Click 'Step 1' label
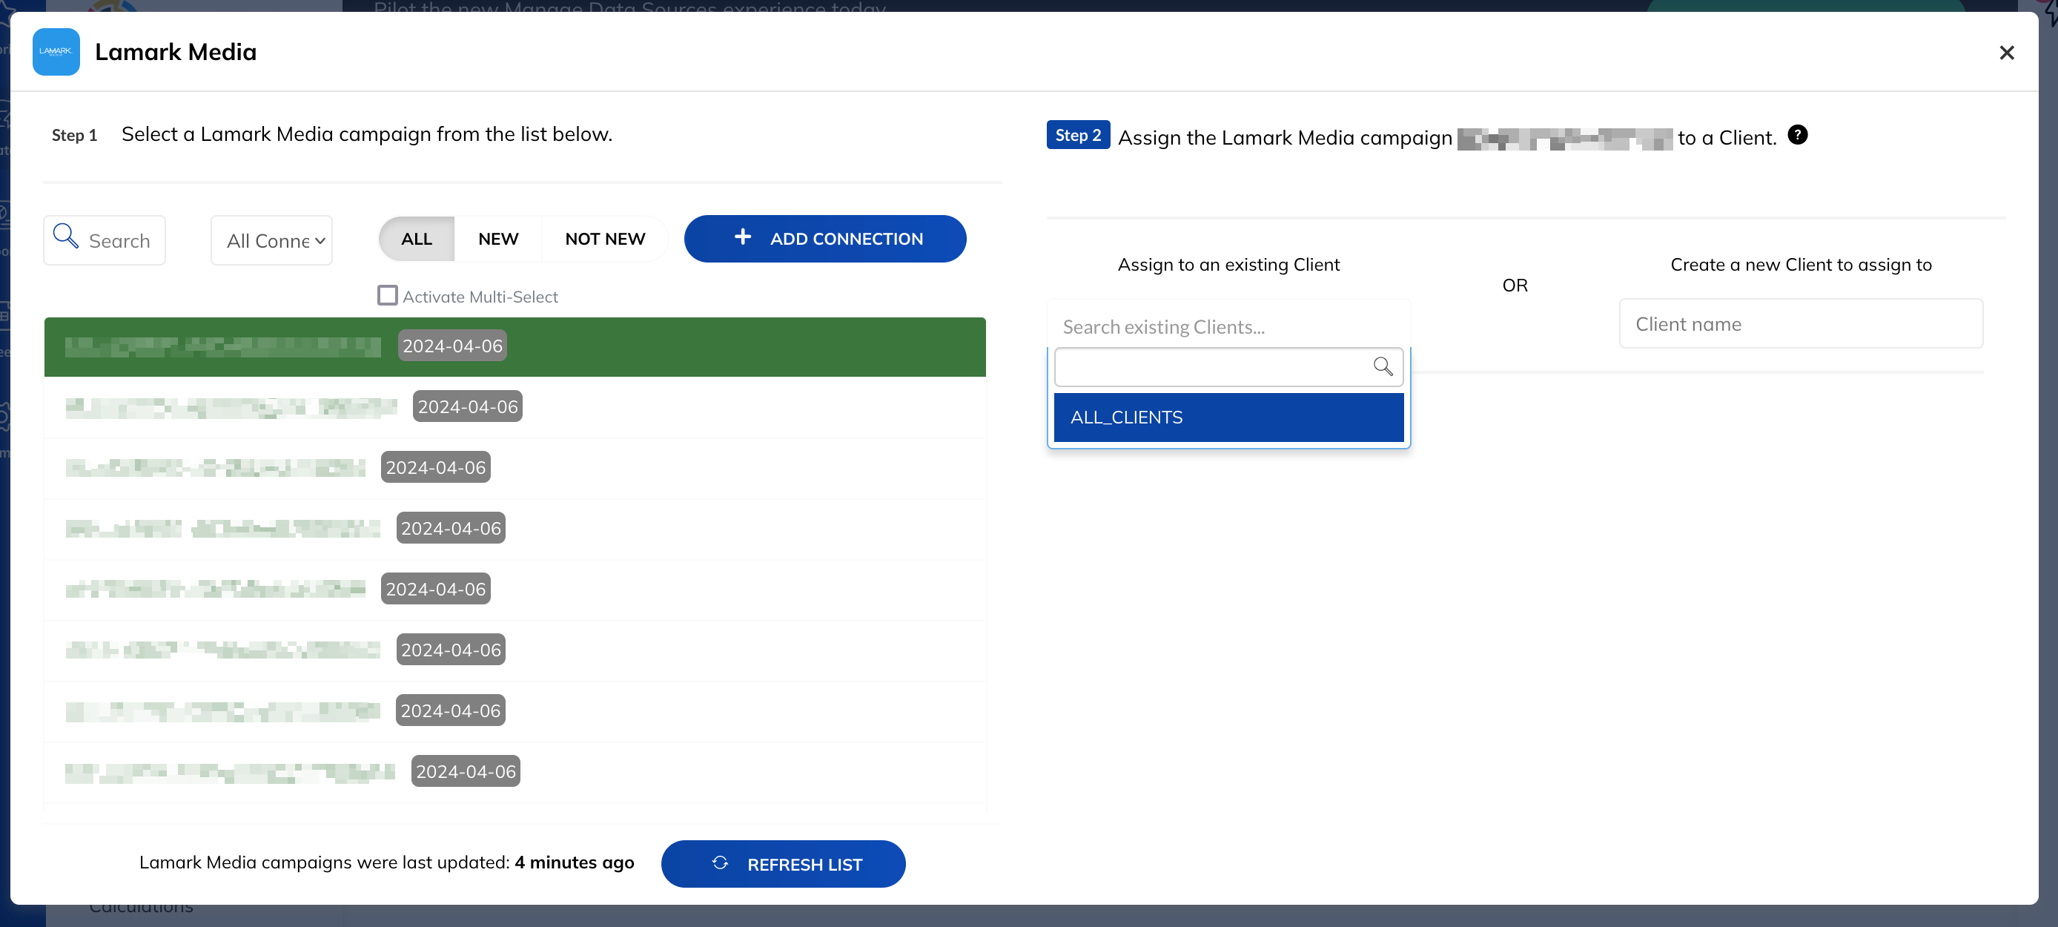This screenshot has height=927, width=2058. click(74, 136)
